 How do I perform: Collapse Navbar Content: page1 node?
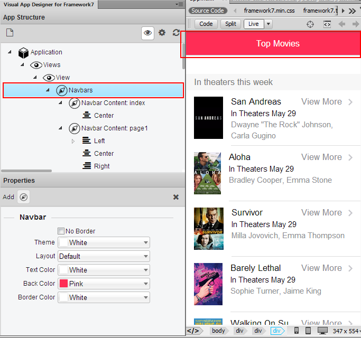coord(60,128)
